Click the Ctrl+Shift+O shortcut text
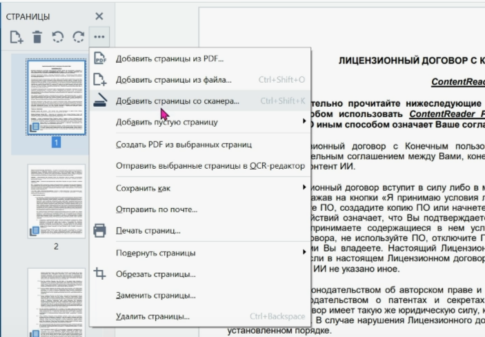 281,80
